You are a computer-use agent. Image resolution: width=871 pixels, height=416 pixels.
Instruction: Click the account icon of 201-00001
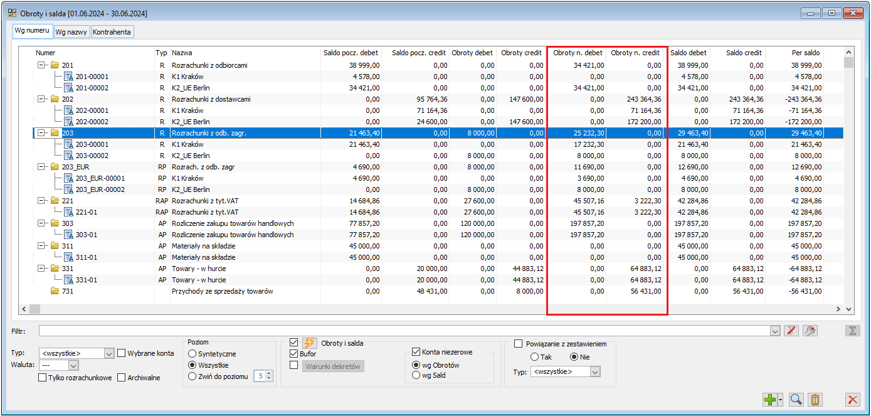[69, 77]
